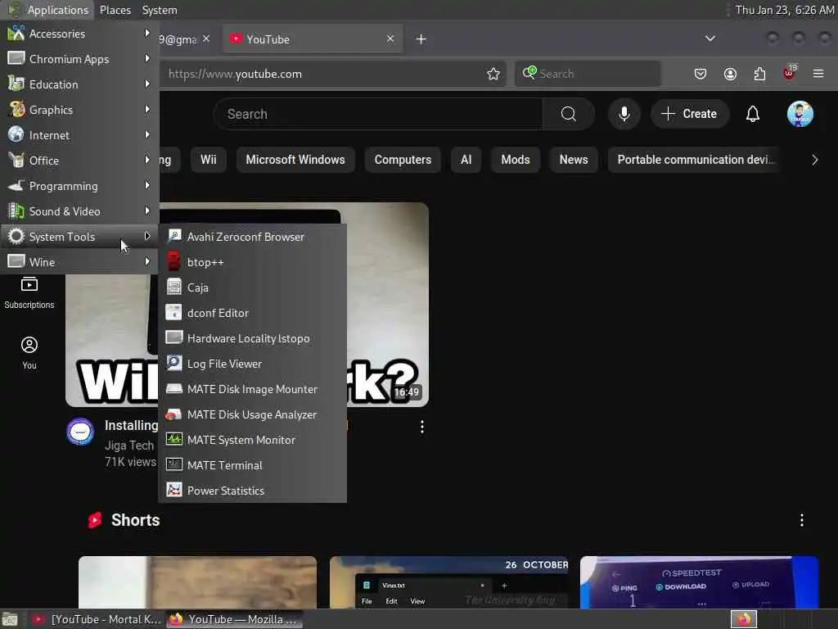Open Log File Viewer

[253, 364]
